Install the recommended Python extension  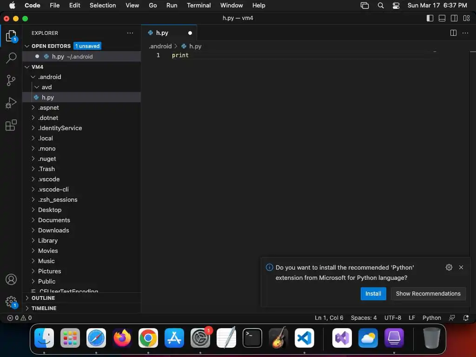(x=373, y=294)
